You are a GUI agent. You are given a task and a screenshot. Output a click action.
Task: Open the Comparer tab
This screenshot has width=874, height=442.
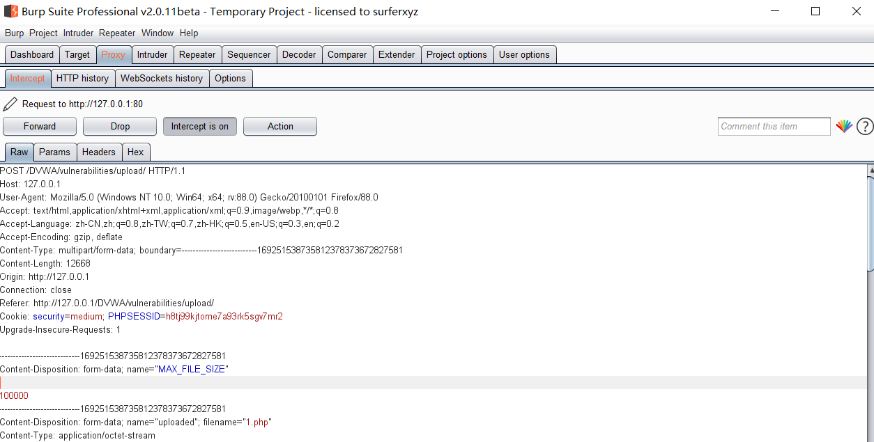[x=347, y=54]
